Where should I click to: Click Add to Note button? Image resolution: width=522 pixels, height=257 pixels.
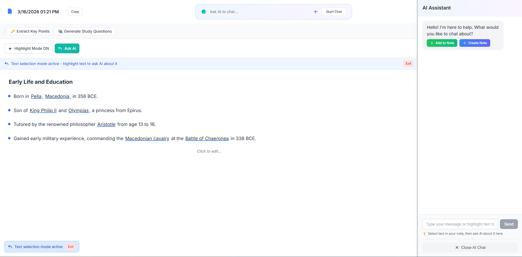pyautogui.click(x=442, y=43)
